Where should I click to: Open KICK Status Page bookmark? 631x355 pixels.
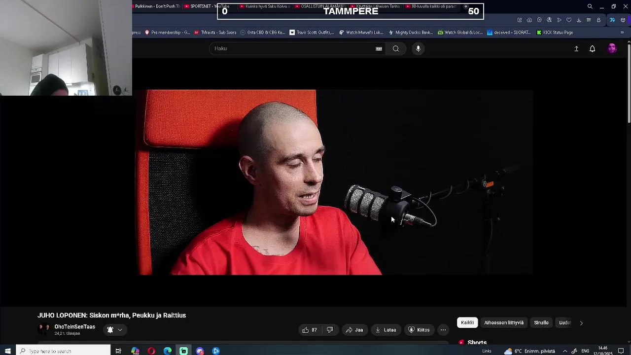[x=555, y=33]
